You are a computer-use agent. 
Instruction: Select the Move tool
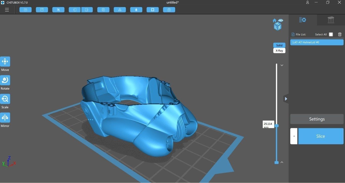point(5,61)
